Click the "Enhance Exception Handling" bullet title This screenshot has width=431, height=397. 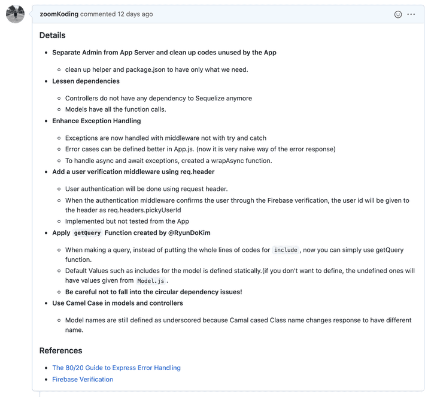tap(96, 121)
